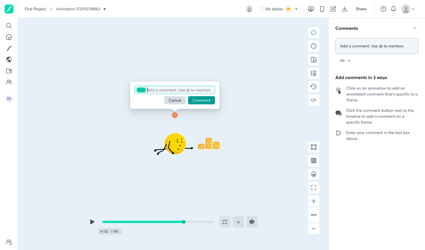Screen dimensions: 425x250
Task: Click the #132 frame tag in popup
Action: (141, 90)
